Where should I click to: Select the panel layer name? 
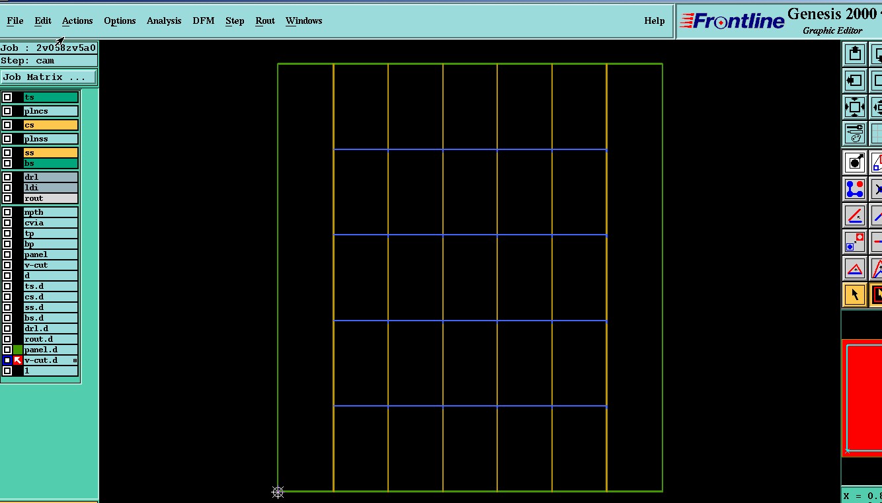point(51,254)
